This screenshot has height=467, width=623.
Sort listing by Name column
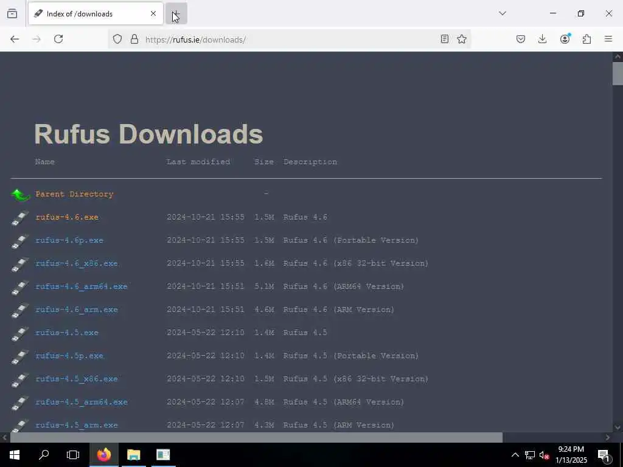point(45,162)
